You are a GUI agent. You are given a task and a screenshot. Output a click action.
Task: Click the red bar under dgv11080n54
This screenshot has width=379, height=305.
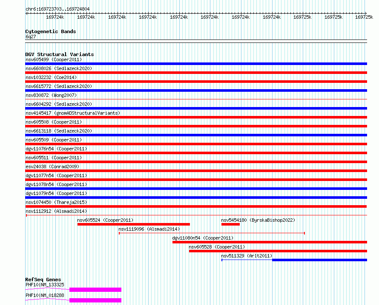point(270,242)
